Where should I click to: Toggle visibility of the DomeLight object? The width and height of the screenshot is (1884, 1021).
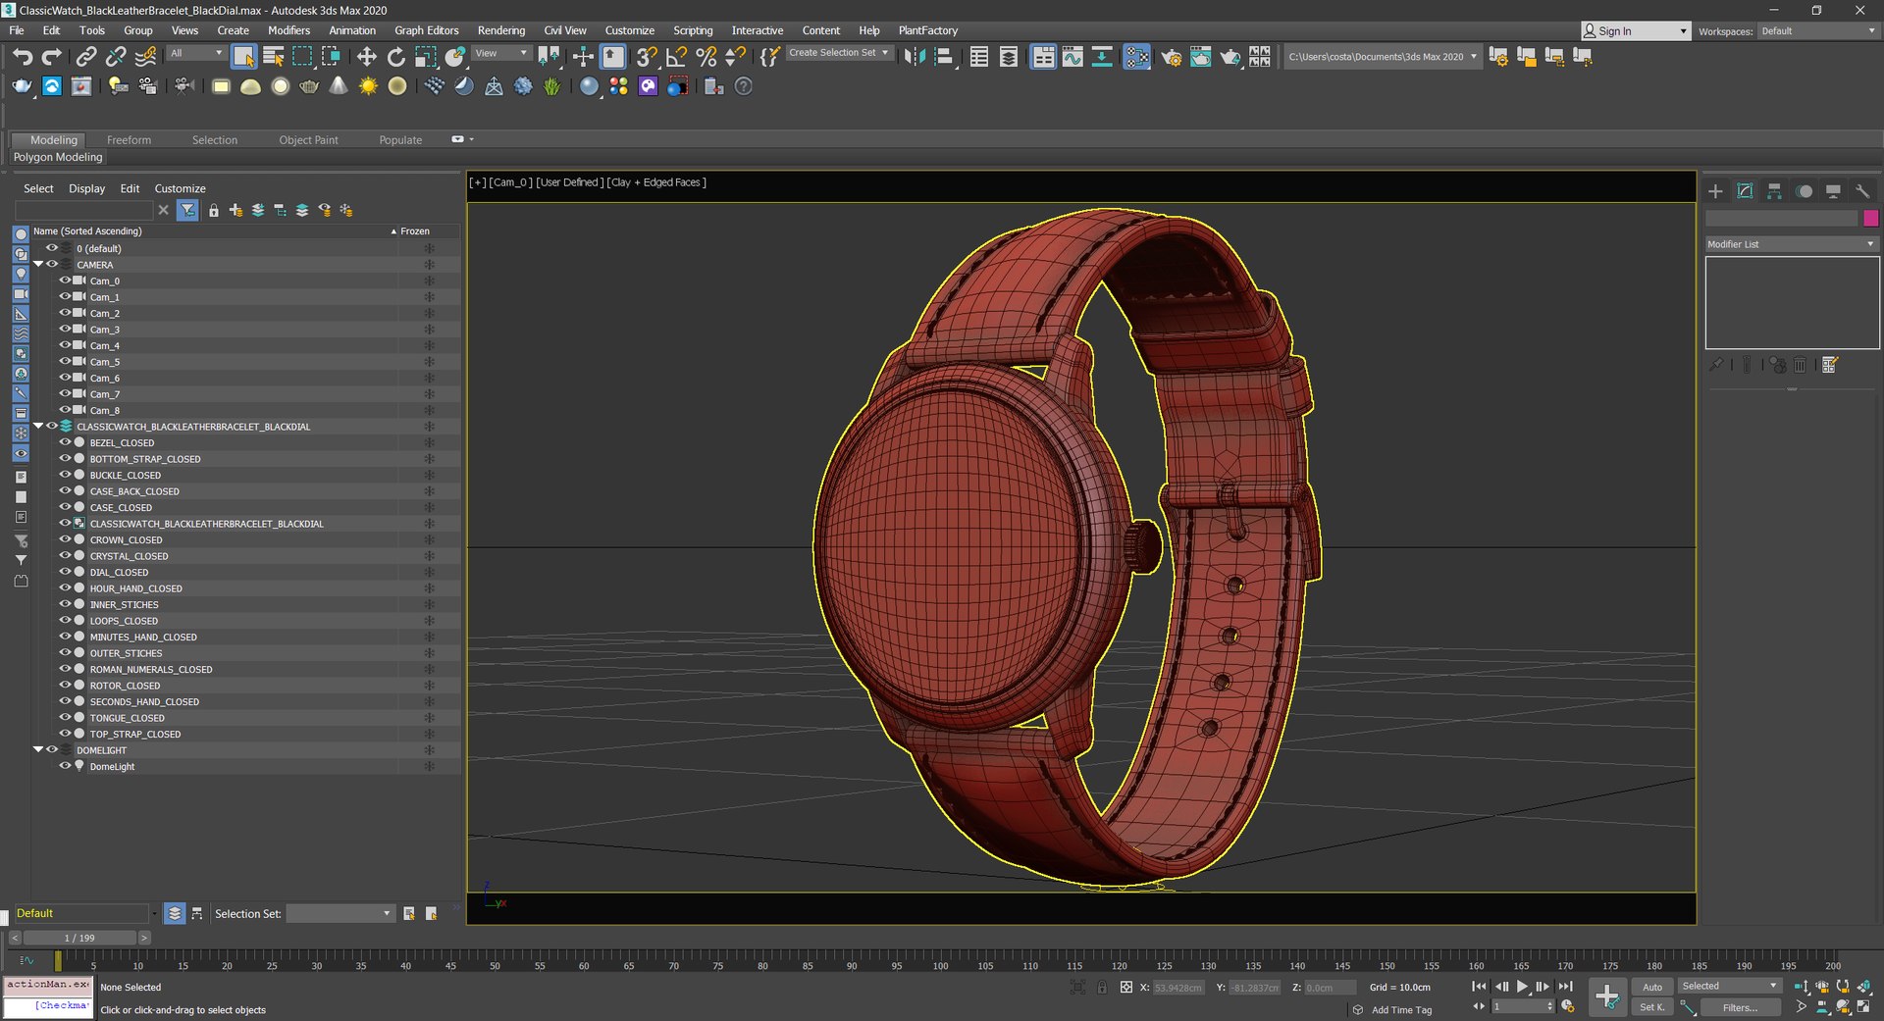click(x=65, y=766)
